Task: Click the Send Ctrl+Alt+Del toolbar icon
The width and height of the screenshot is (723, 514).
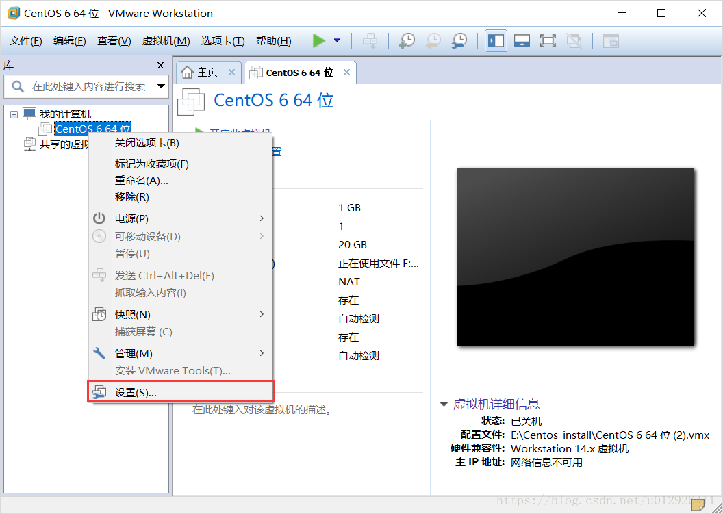Action: tap(370, 40)
